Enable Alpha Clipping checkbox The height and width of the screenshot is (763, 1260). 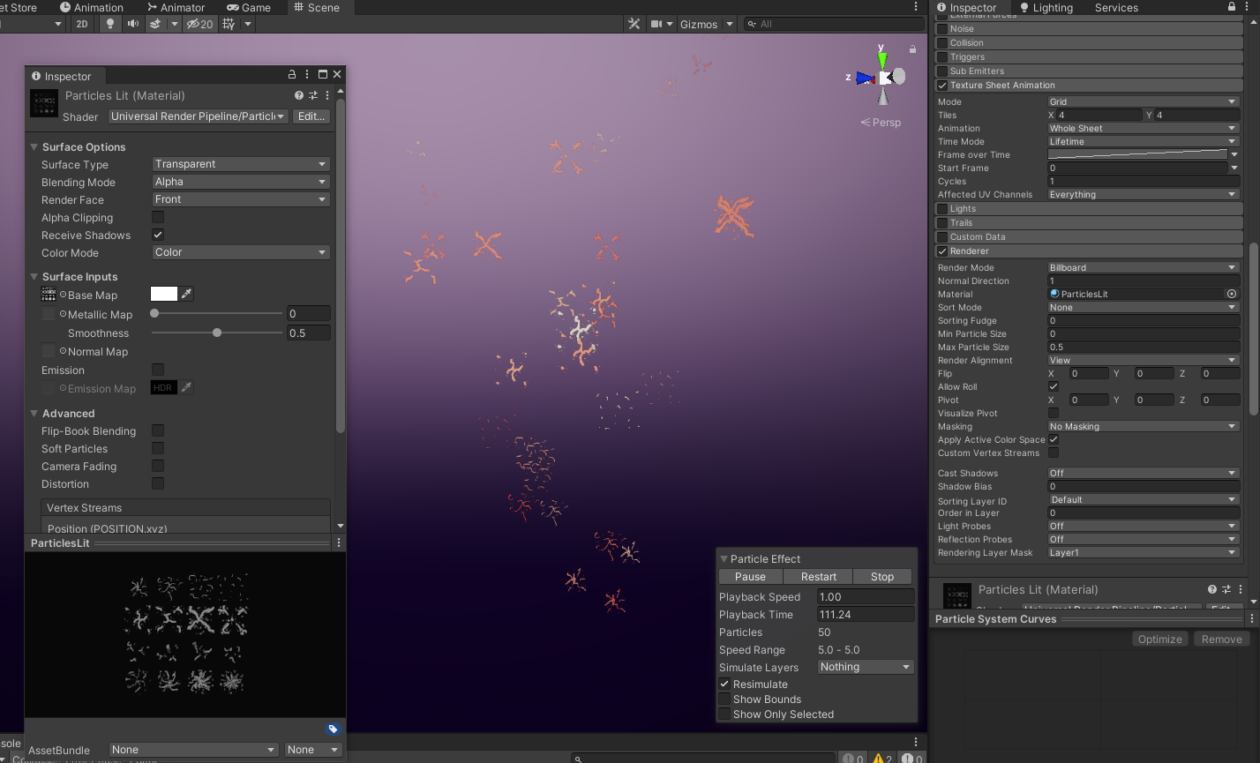click(158, 217)
